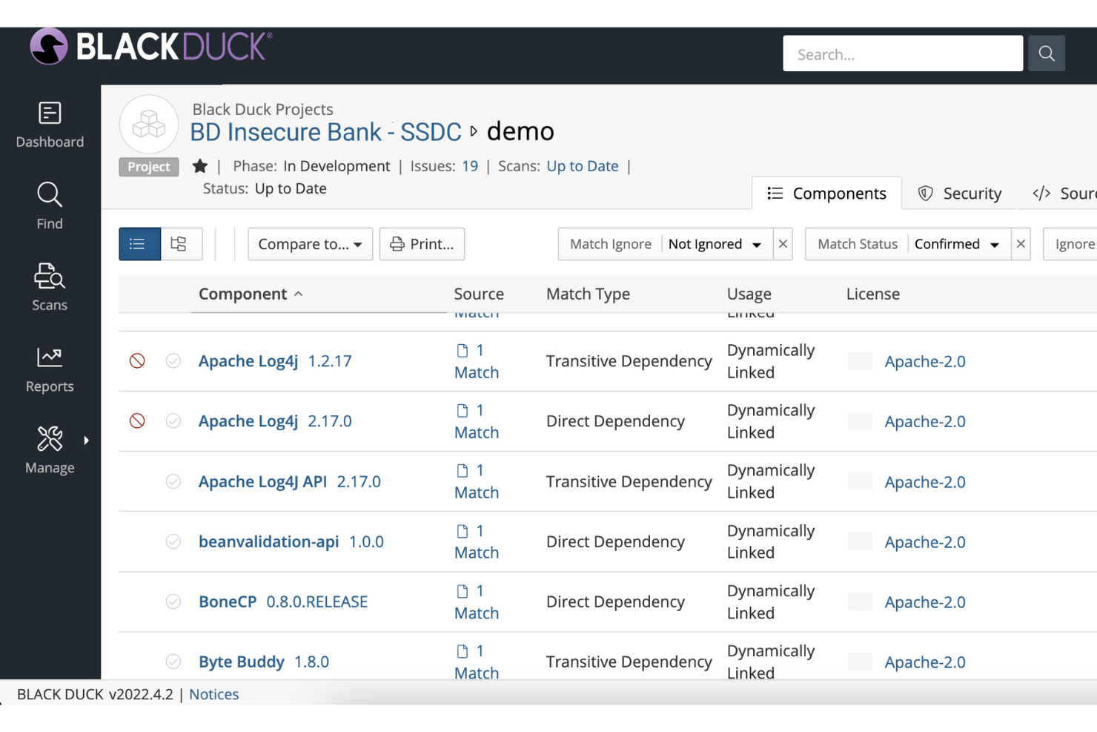Toggle review check for beanvalidation-api

[173, 541]
